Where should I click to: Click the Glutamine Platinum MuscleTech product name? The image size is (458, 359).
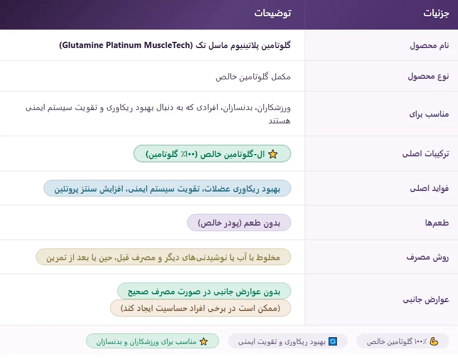tap(175, 45)
